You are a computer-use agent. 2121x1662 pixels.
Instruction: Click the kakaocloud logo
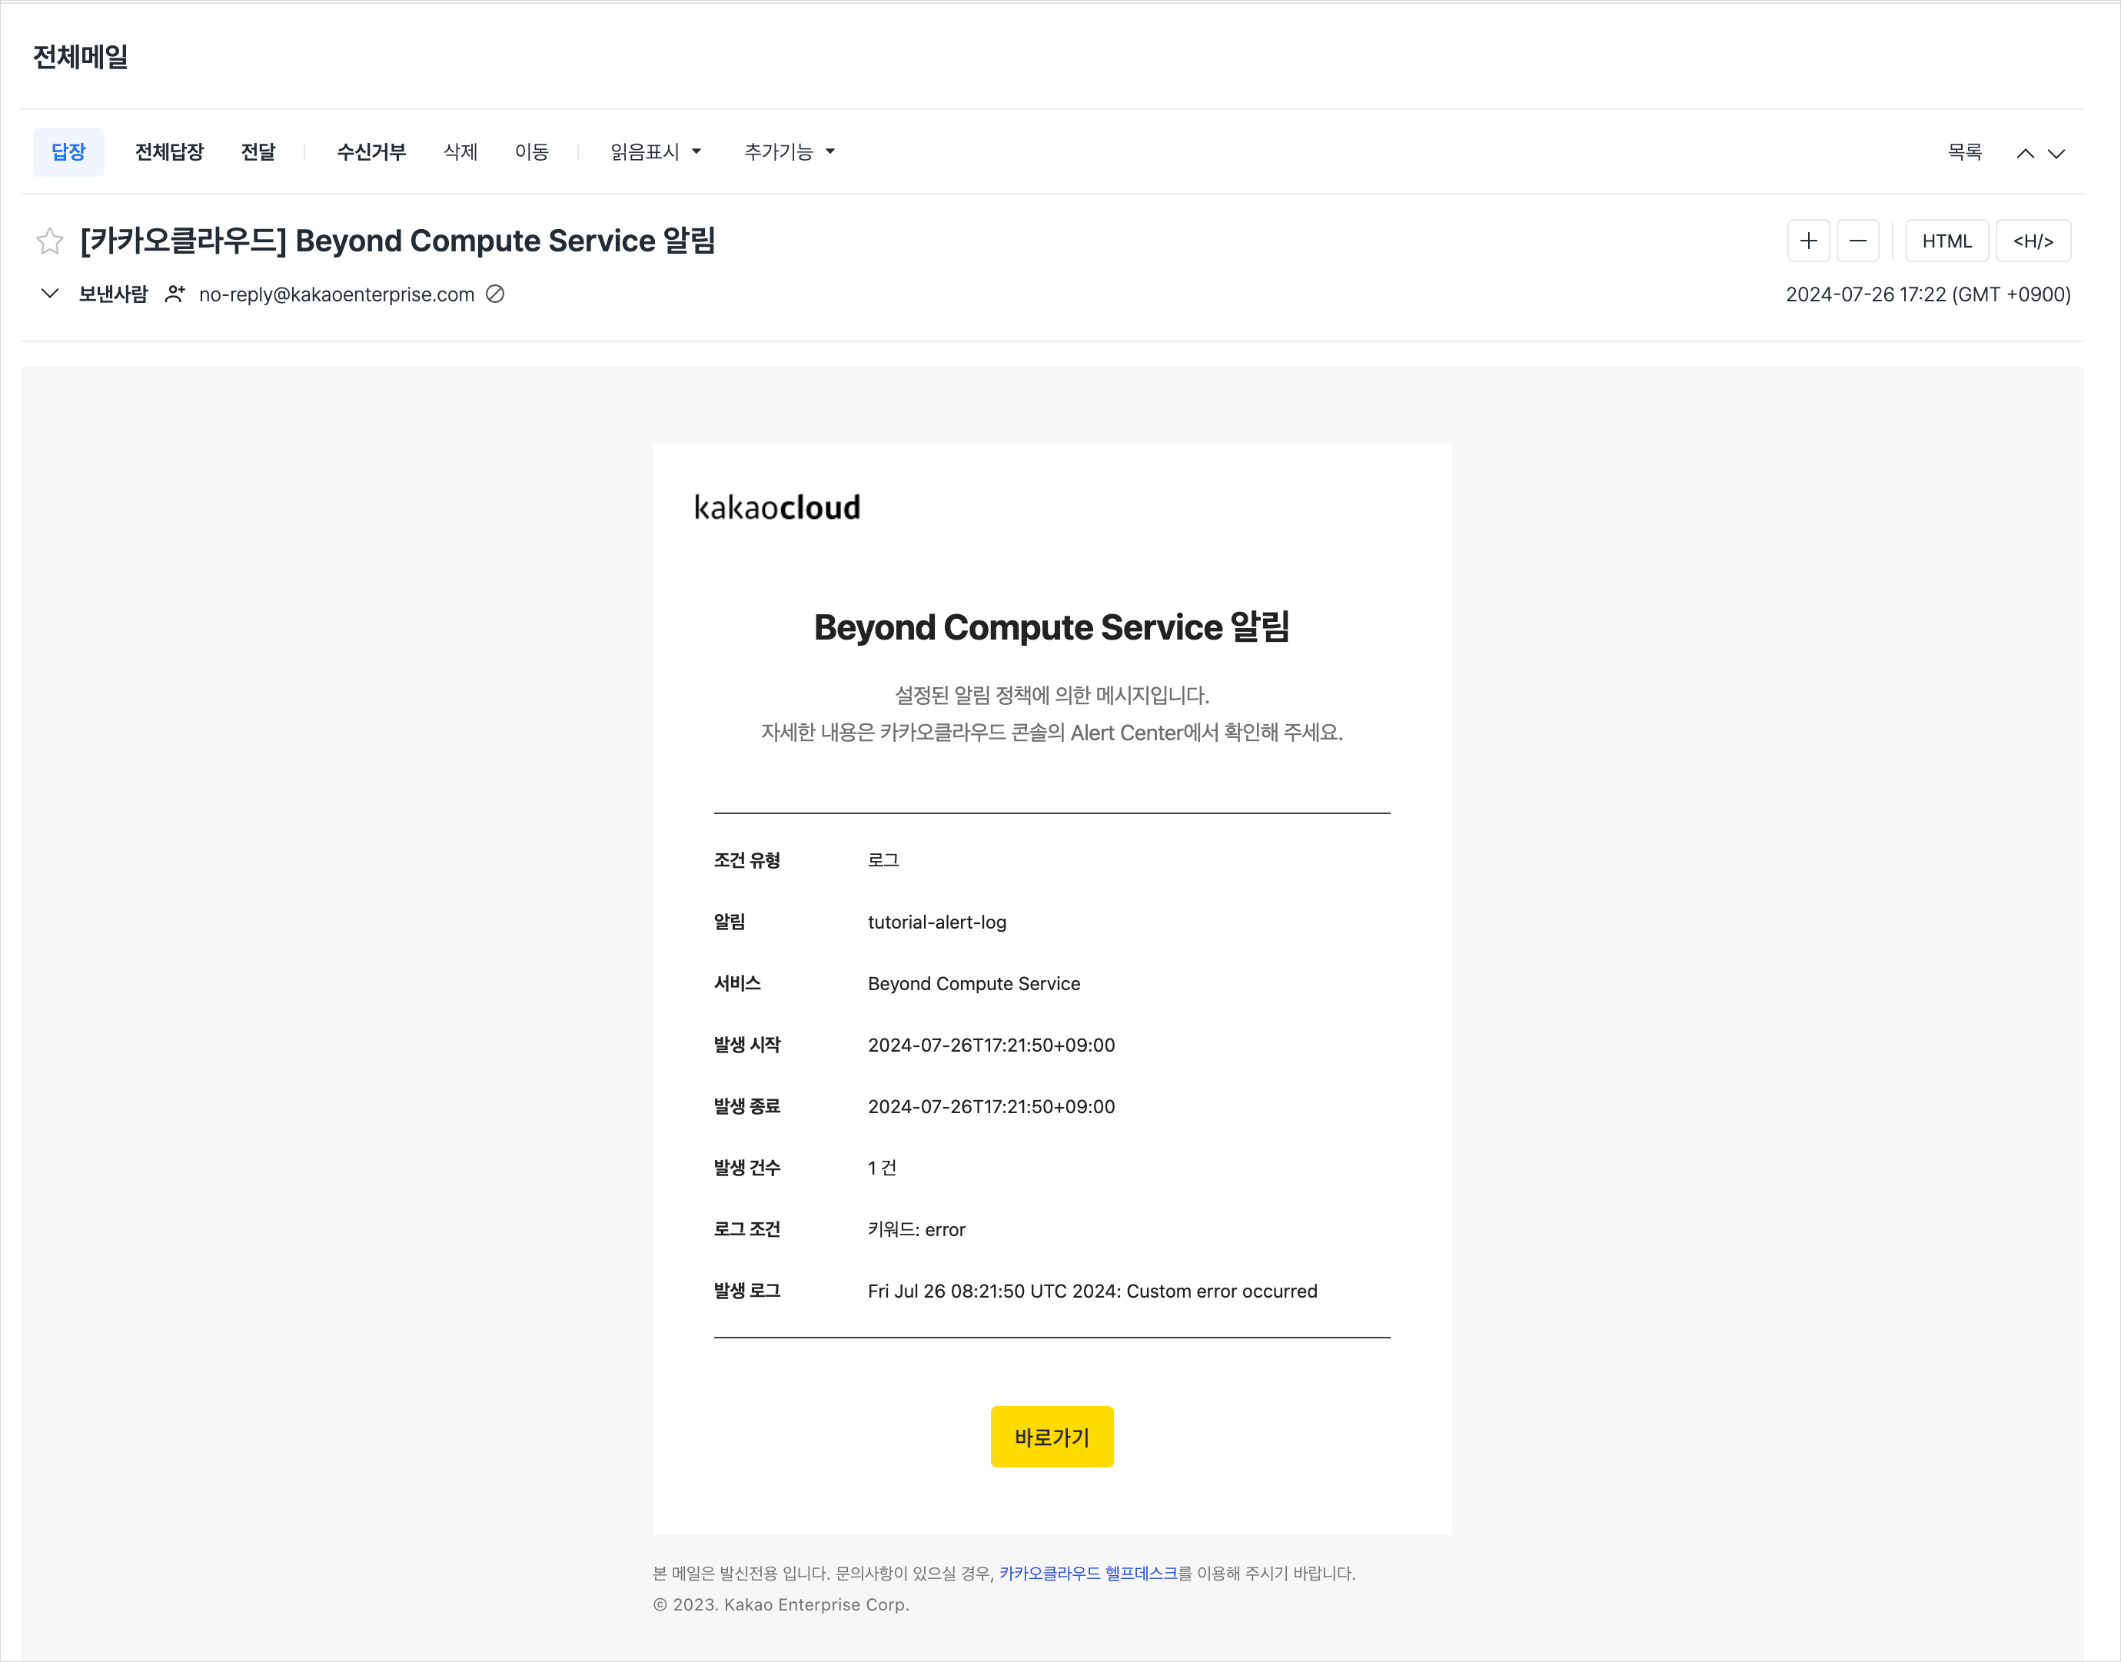777,507
